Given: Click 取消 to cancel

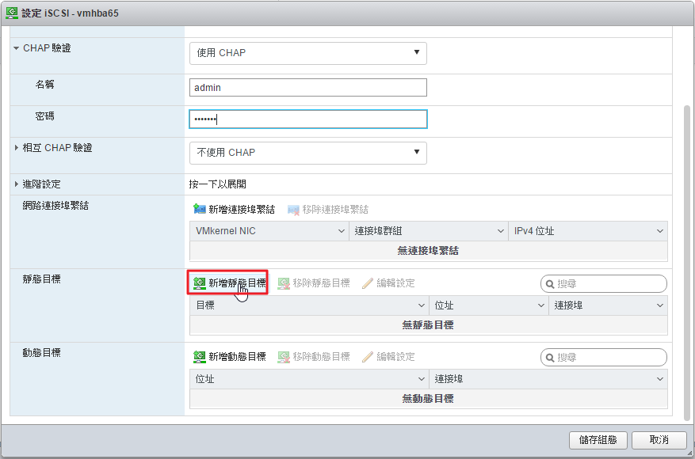Looking at the screenshot, I should 659,440.
